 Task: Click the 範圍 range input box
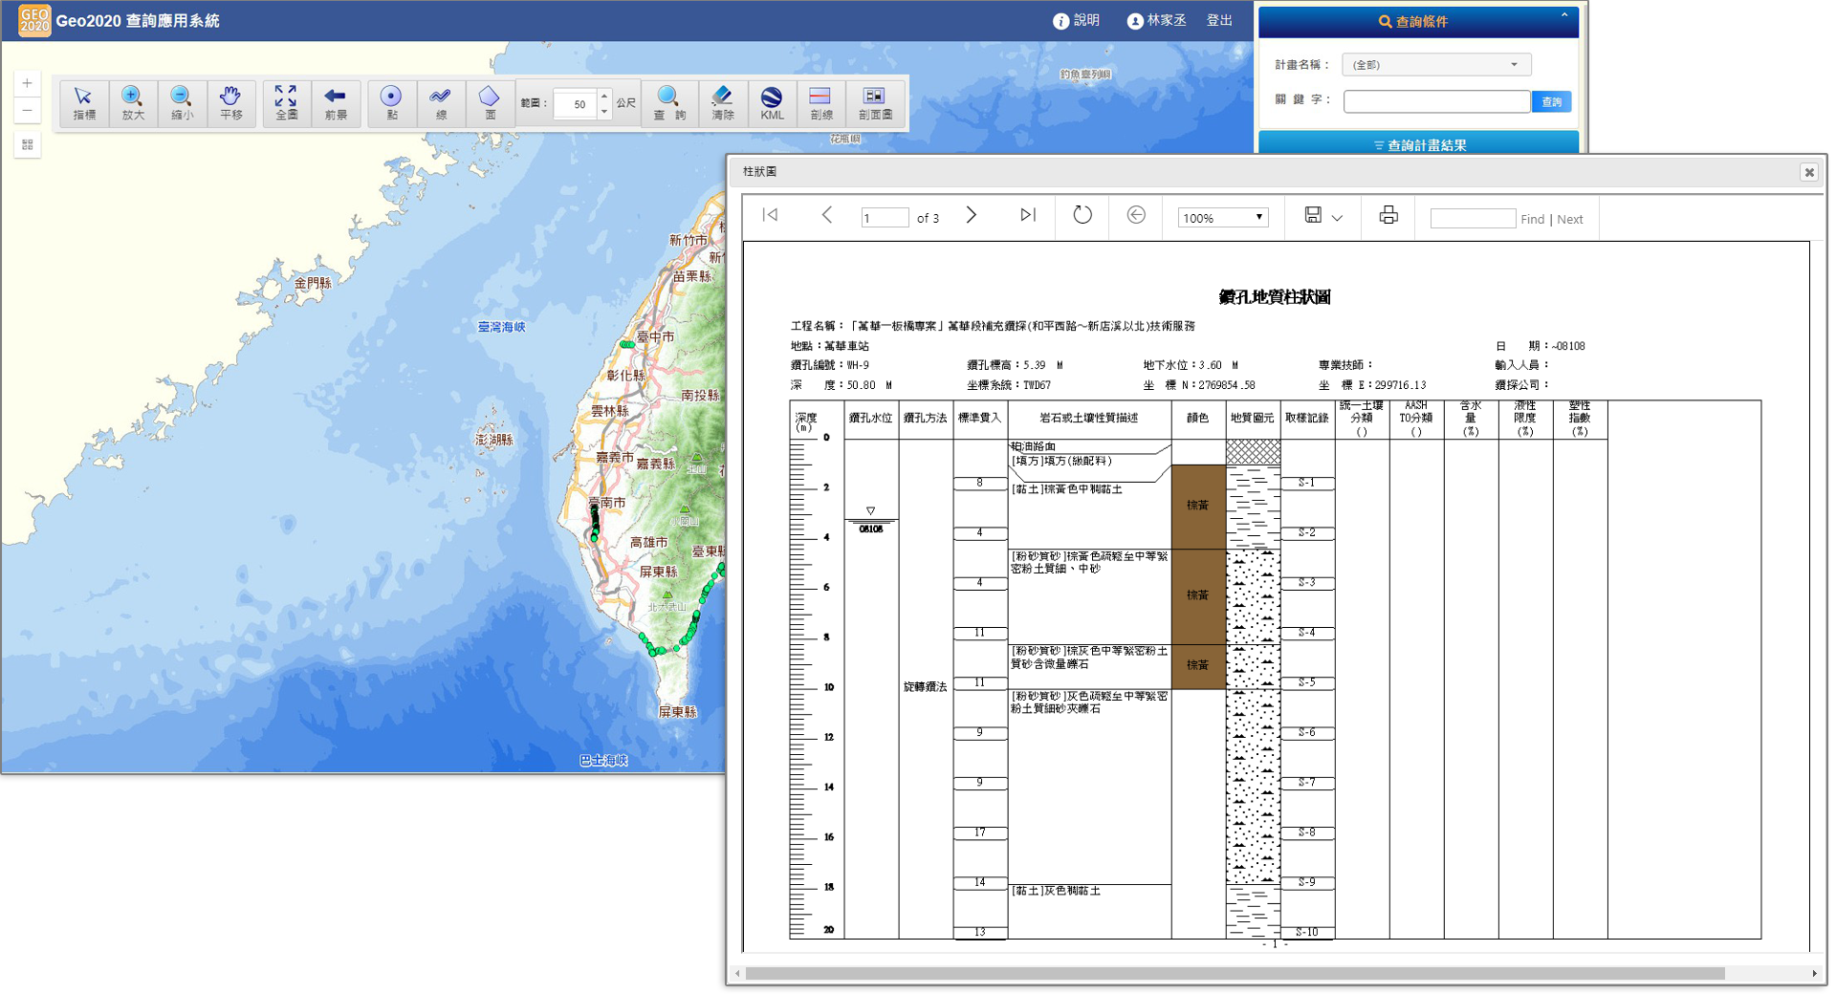coord(577,104)
